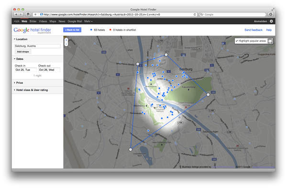Open the settings gear icon
This screenshot has height=188, width=287.
(x=271, y=21)
